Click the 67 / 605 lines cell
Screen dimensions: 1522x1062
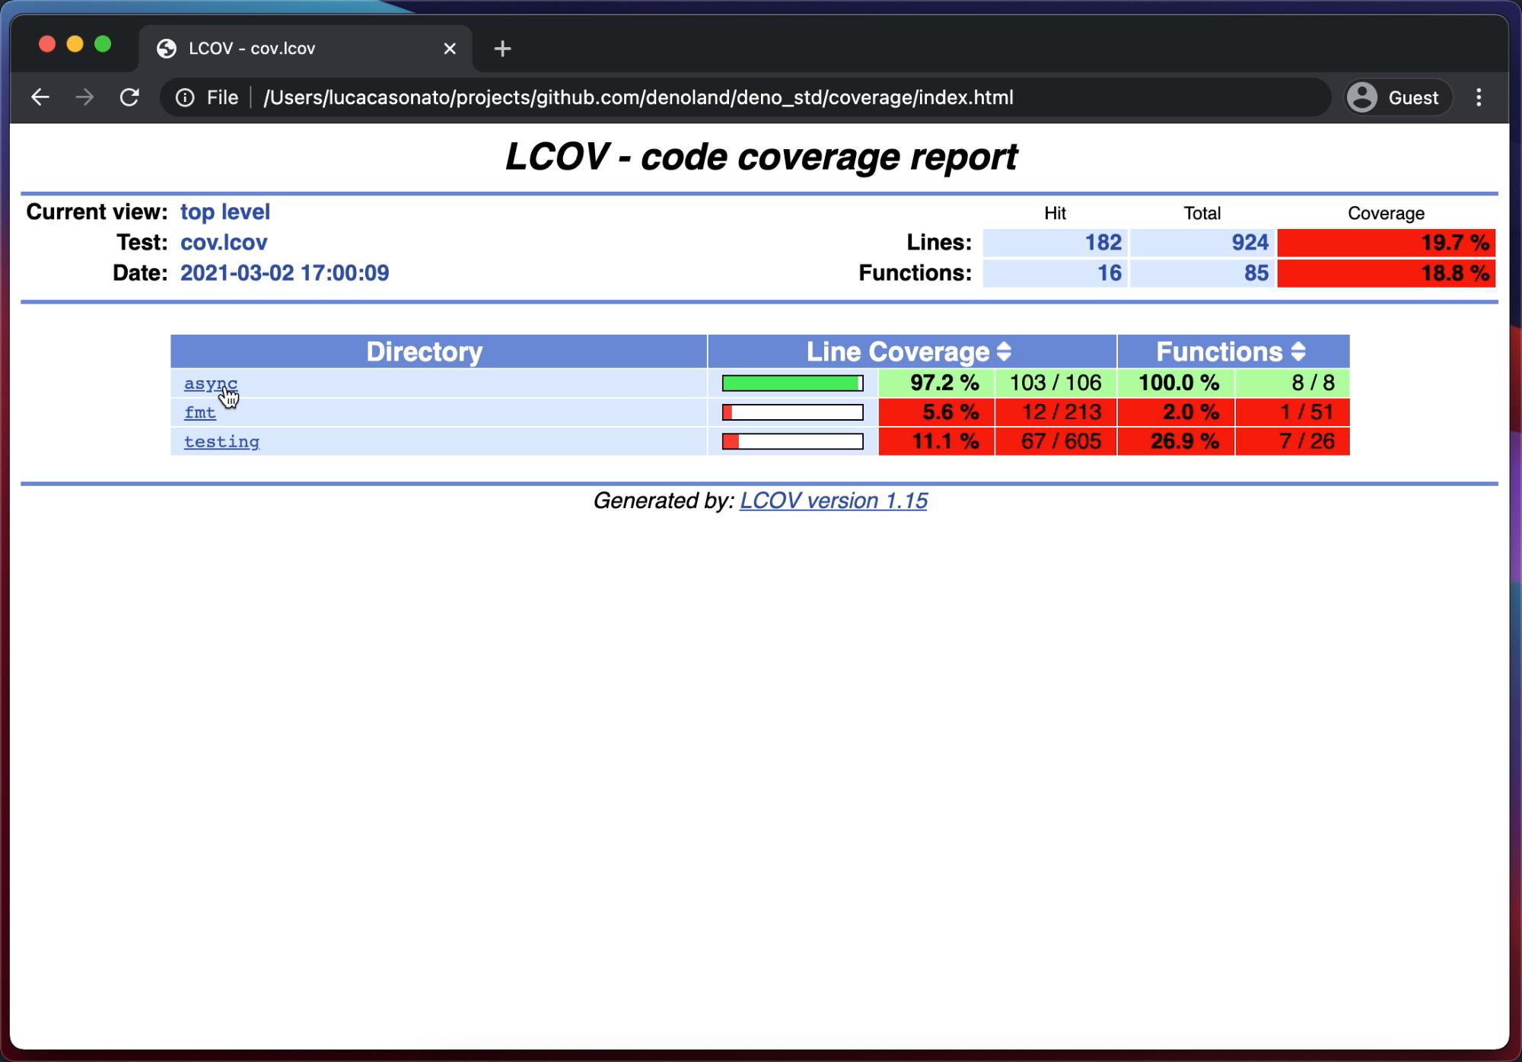(1056, 441)
